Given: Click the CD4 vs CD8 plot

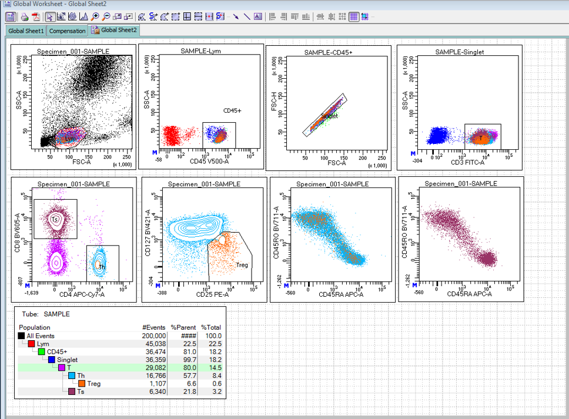Looking at the screenshot, I should pos(74,240).
